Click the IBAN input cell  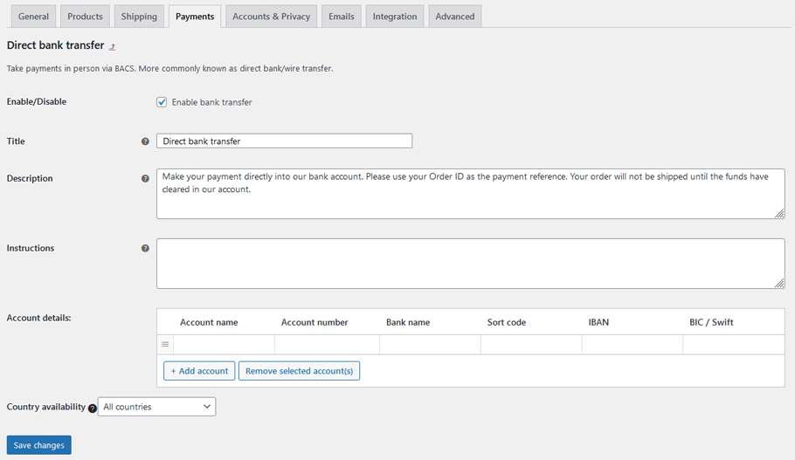pos(632,345)
